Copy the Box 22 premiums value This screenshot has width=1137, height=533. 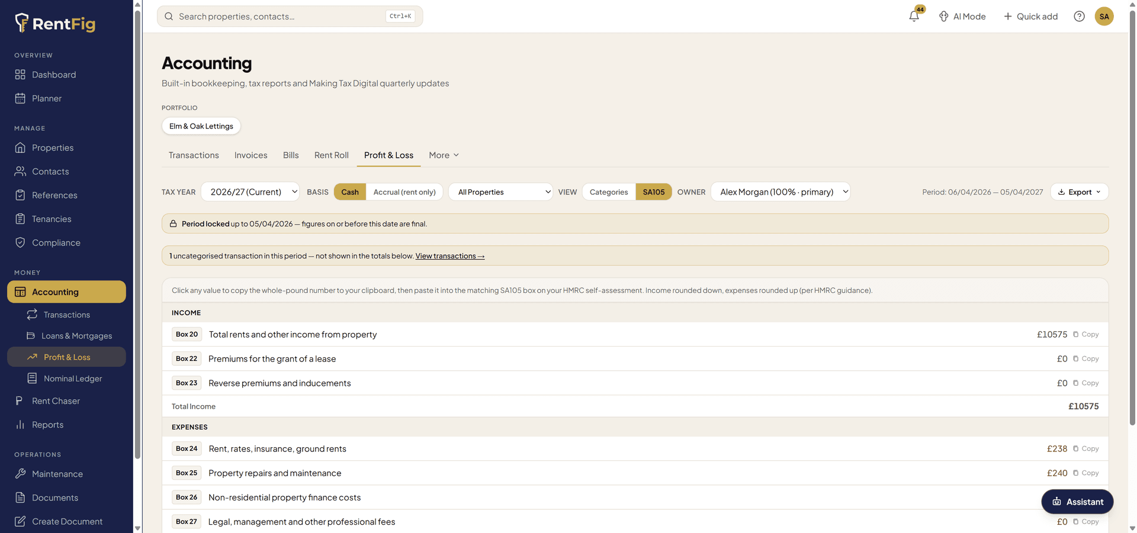[x=1086, y=358]
